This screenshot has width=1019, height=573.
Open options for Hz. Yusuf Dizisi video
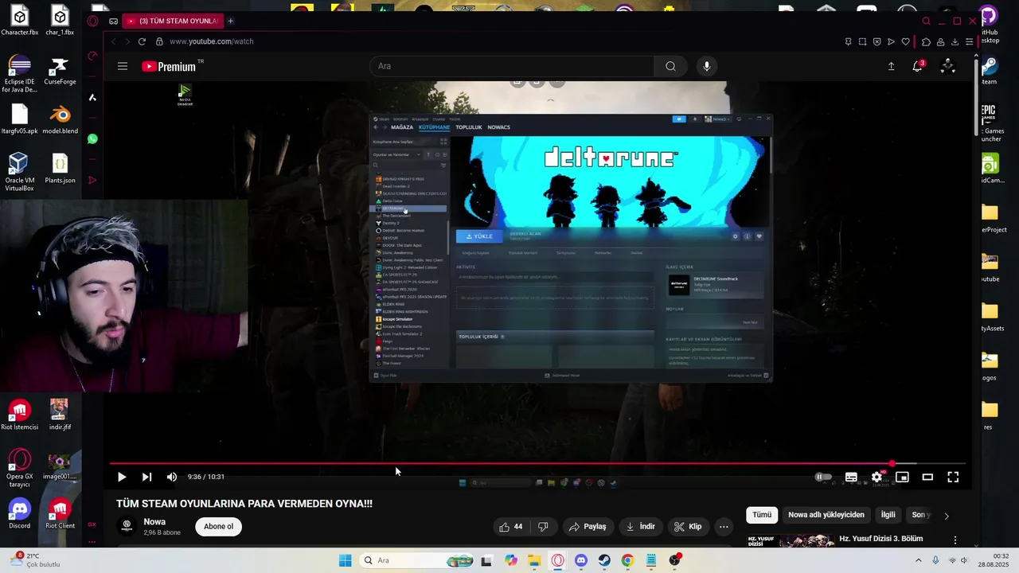coord(955,540)
